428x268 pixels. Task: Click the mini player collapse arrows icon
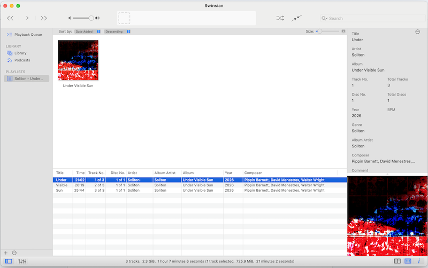coord(297,18)
